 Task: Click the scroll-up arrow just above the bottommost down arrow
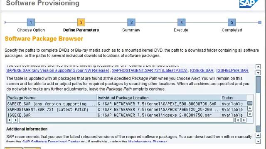(258, 135)
